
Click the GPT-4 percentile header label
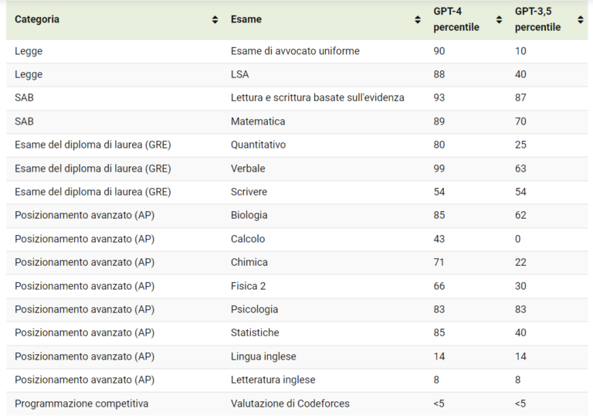click(456, 19)
